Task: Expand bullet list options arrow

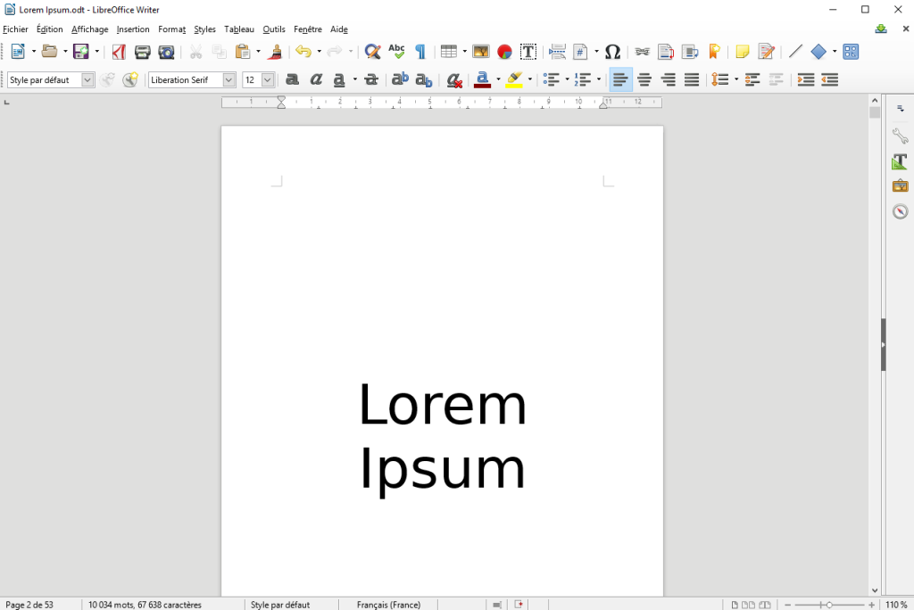Action: [x=567, y=80]
